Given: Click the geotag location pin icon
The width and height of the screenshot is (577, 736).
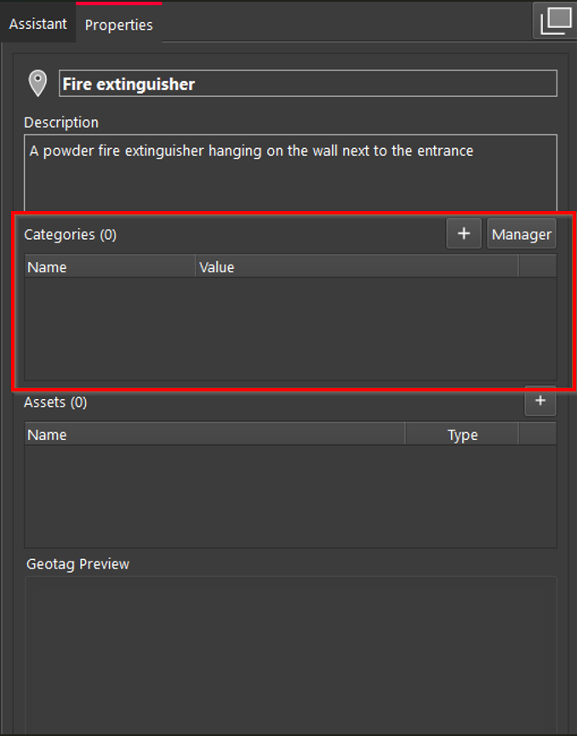Looking at the screenshot, I should [37, 83].
